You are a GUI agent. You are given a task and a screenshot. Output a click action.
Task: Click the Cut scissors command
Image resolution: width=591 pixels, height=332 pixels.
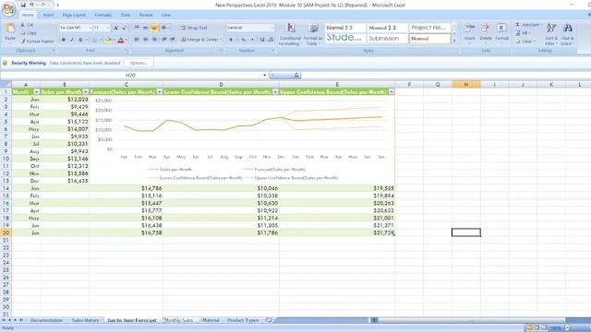pos(27,25)
